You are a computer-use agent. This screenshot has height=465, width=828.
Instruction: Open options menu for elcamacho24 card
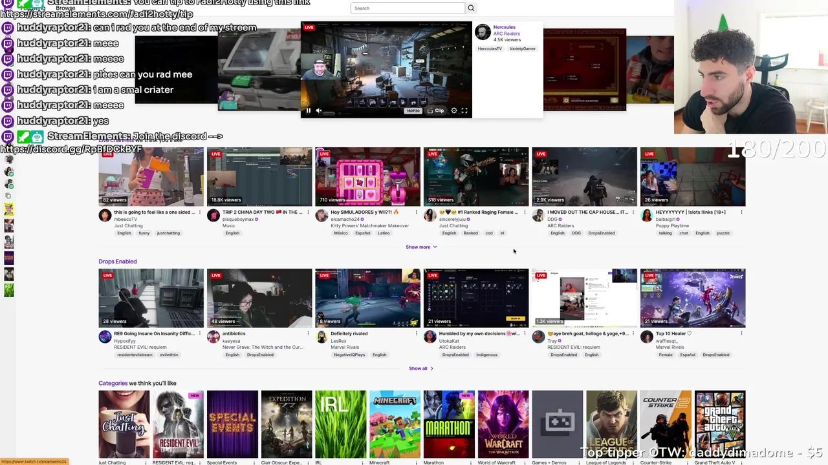tap(416, 212)
